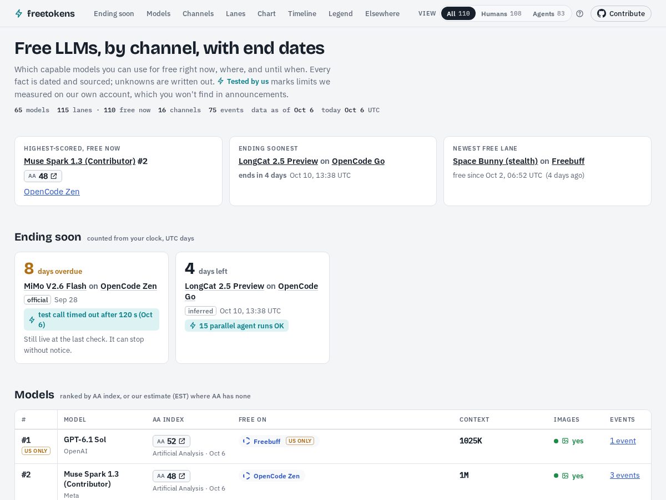Click the 1M context value
Screen dimensions: 666x500
point(464,475)
